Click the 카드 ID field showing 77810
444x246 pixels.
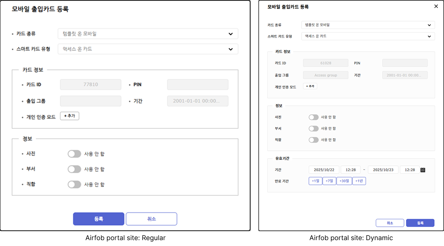click(x=90, y=85)
